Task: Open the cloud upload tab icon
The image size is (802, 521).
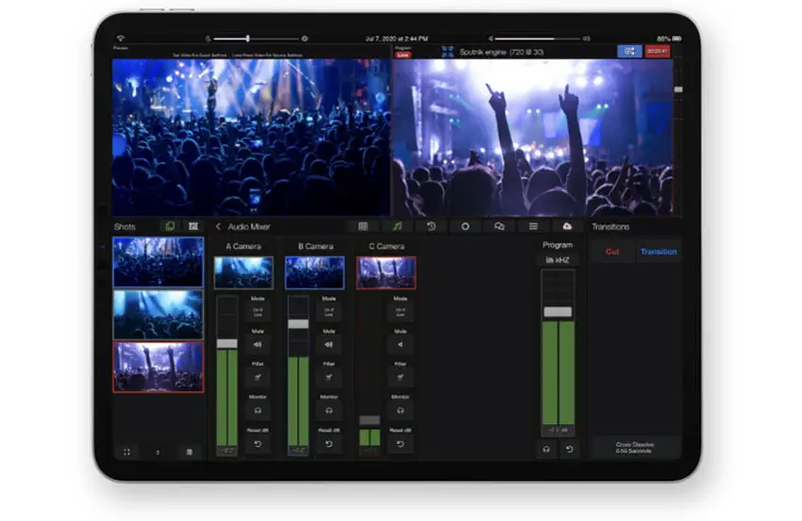Action: pyautogui.click(x=567, y=226)
